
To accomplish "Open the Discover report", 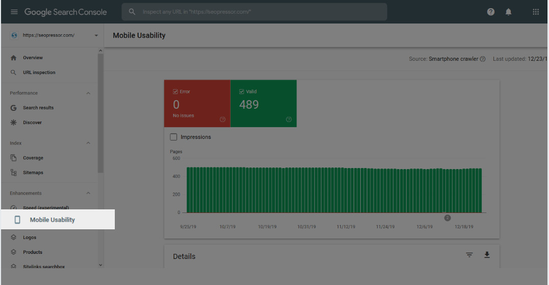I will click(32, 123).
